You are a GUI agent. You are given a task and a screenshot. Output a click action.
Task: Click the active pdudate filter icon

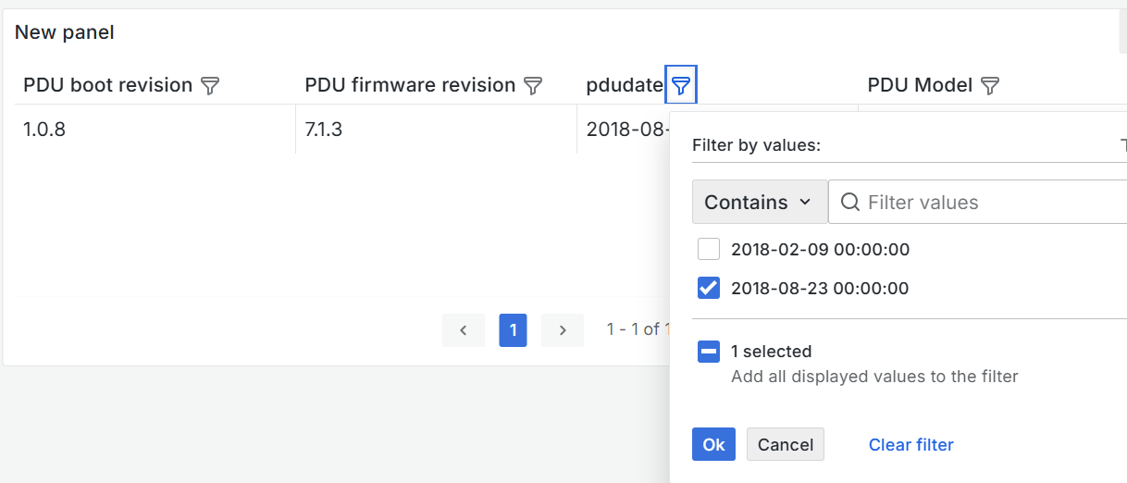[x=681, y=86]
